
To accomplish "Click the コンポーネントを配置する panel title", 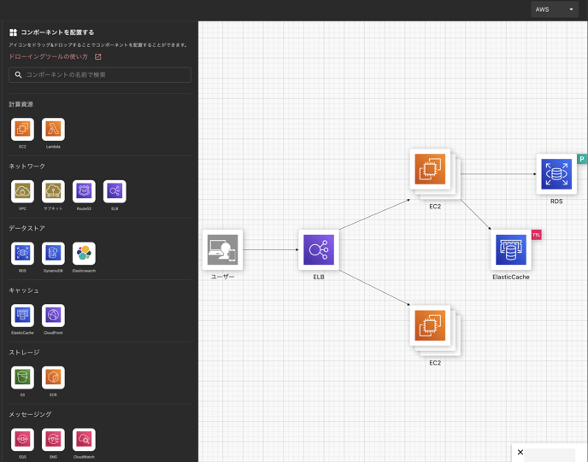I will click(x=57, y=32).
